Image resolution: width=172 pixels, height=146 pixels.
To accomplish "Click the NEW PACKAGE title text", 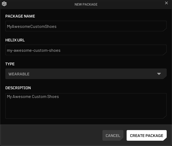I will coord(86,5).
